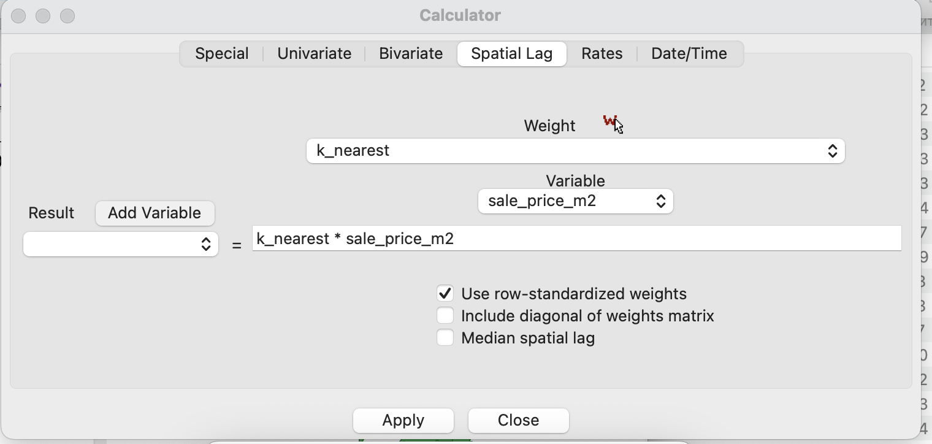Expand the empty Result variable dropdown

pyautogui.click(x=121, y=244)
